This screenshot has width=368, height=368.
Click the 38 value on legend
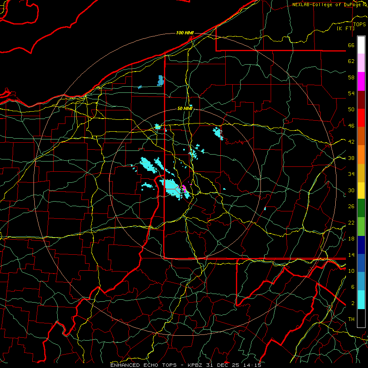351,158
